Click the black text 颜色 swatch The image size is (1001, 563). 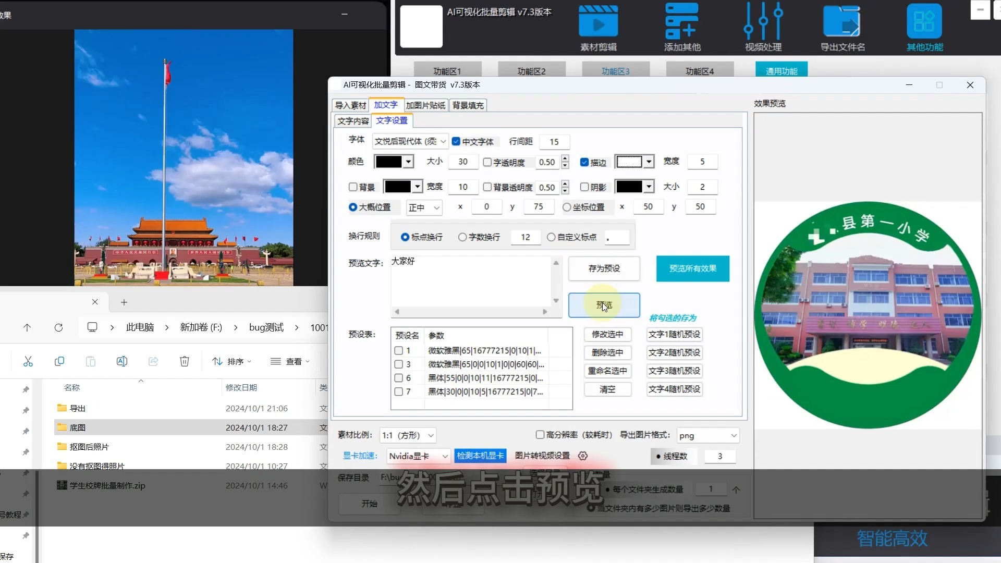pos(389,162)
